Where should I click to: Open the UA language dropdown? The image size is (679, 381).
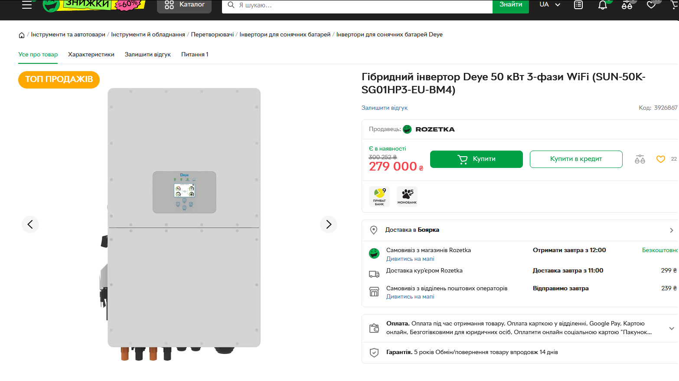click(x=550, y=5)
